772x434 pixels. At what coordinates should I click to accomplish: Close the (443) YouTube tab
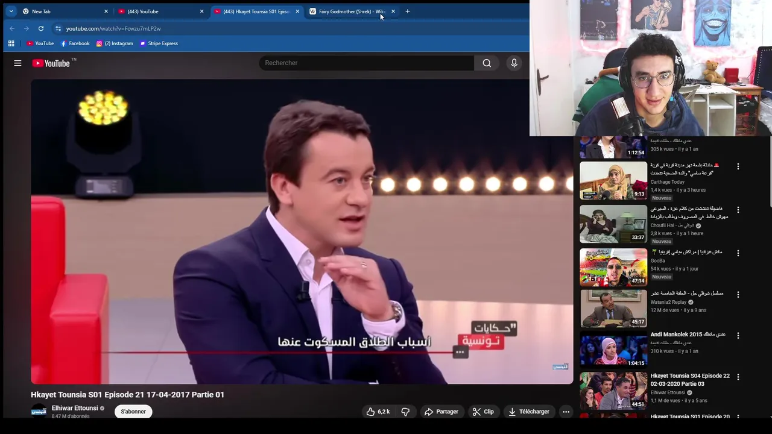pos(201,11)
